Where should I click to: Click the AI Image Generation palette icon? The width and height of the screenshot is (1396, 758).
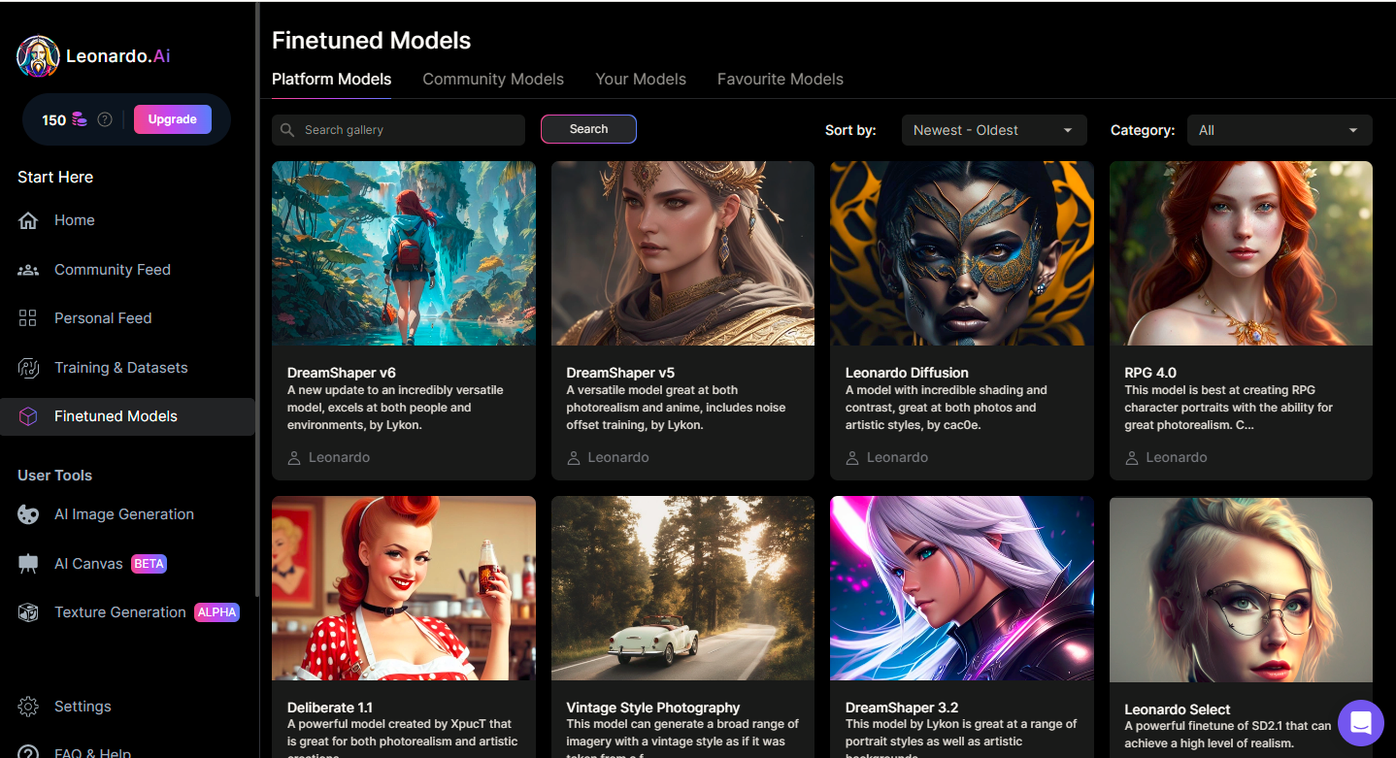(28, 514)
